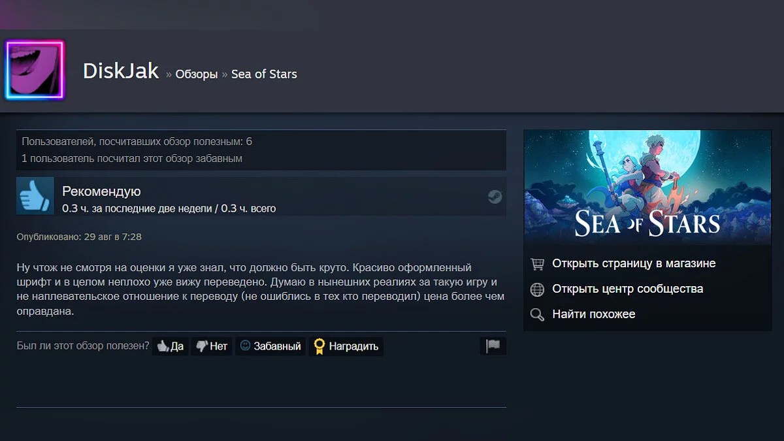Click Открыть страницу в магазине link

click(x=634, y=263)
